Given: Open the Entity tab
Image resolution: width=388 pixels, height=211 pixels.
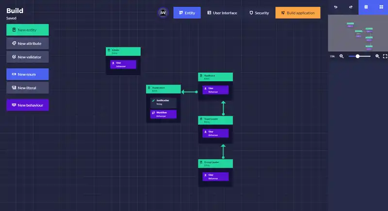Looking at the screenshot, I should click(187, 13).
